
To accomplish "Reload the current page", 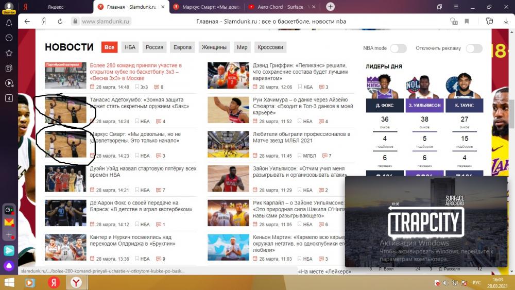I will 60,22.
